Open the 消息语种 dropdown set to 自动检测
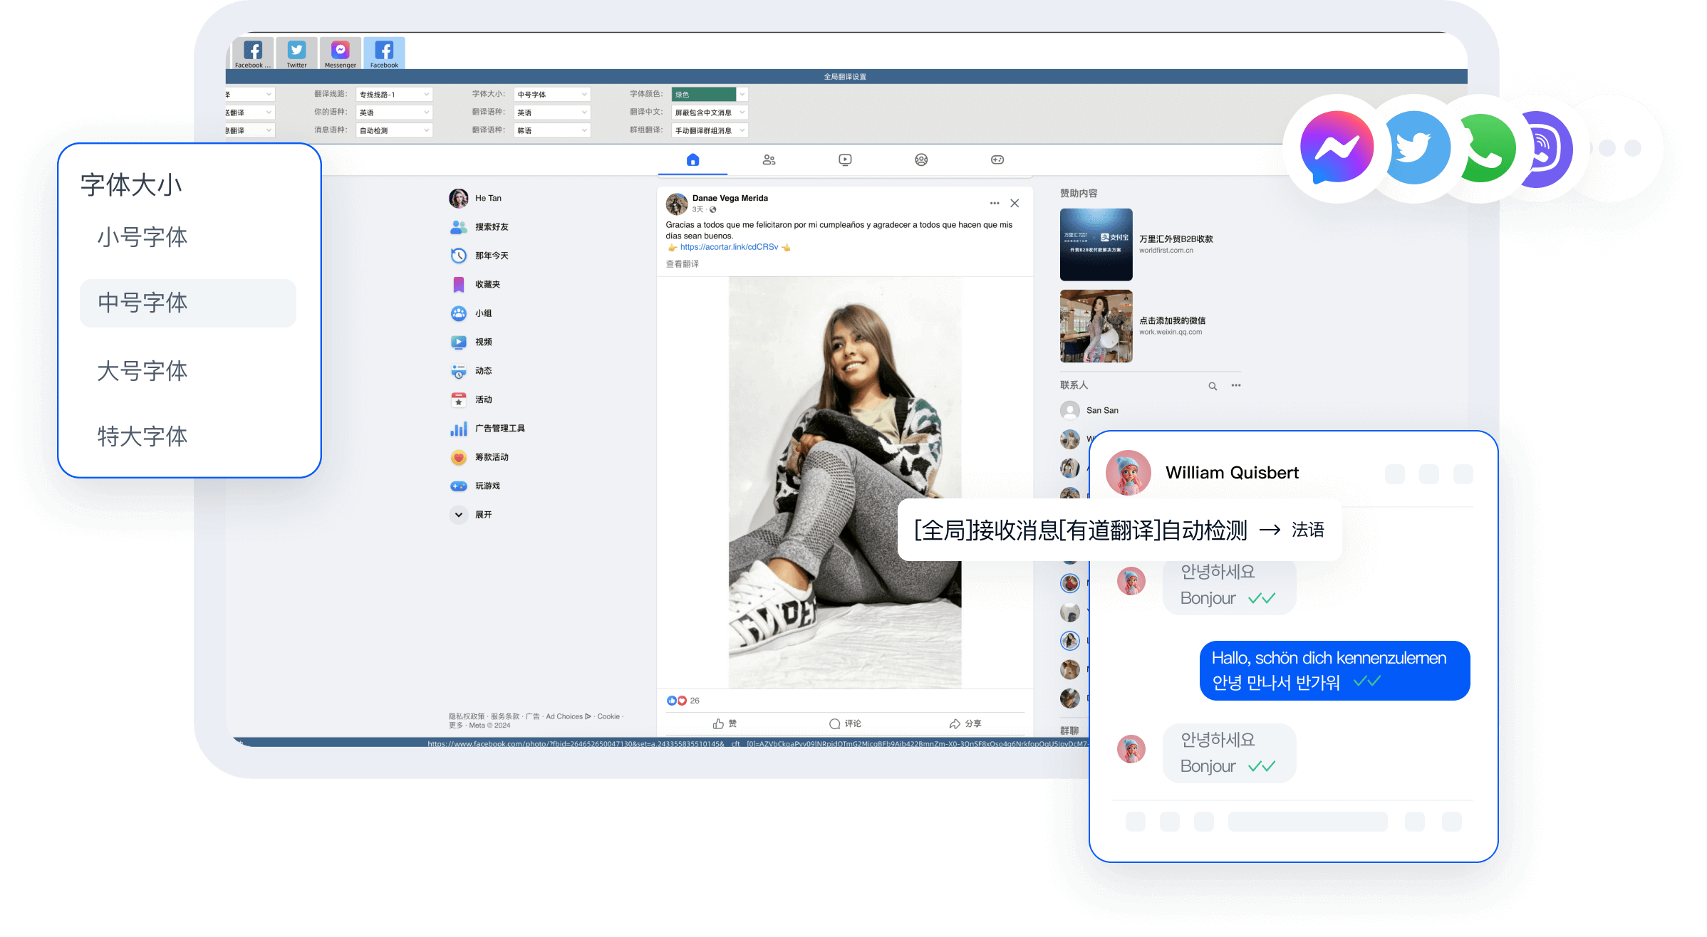 (394, 130)
